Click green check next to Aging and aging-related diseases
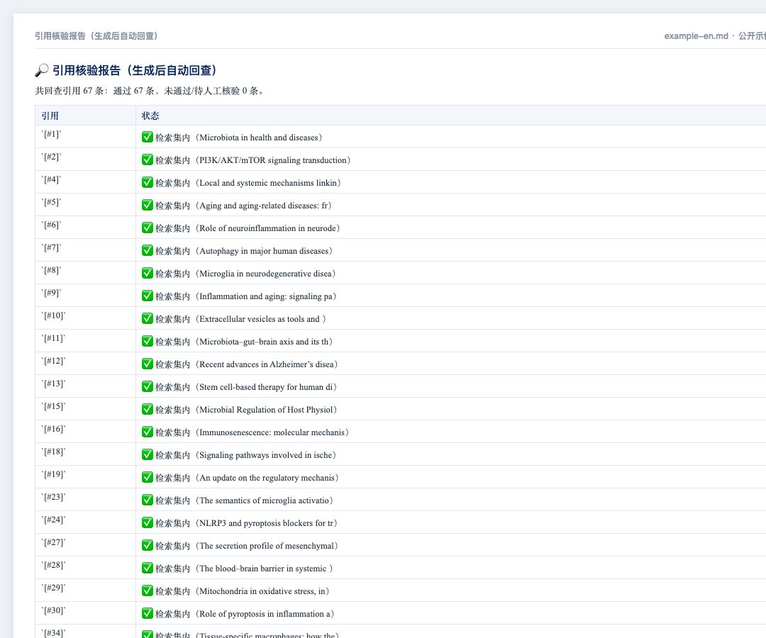The image size is (766, 638). 148,205
